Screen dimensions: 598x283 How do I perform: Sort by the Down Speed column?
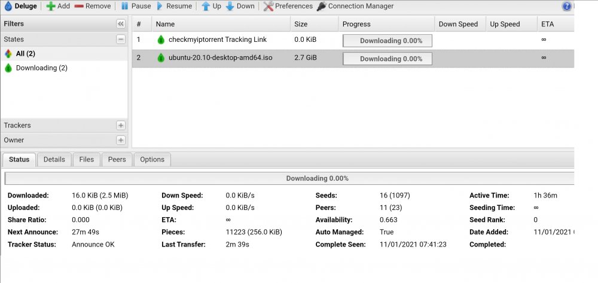(x=460, y=24)
